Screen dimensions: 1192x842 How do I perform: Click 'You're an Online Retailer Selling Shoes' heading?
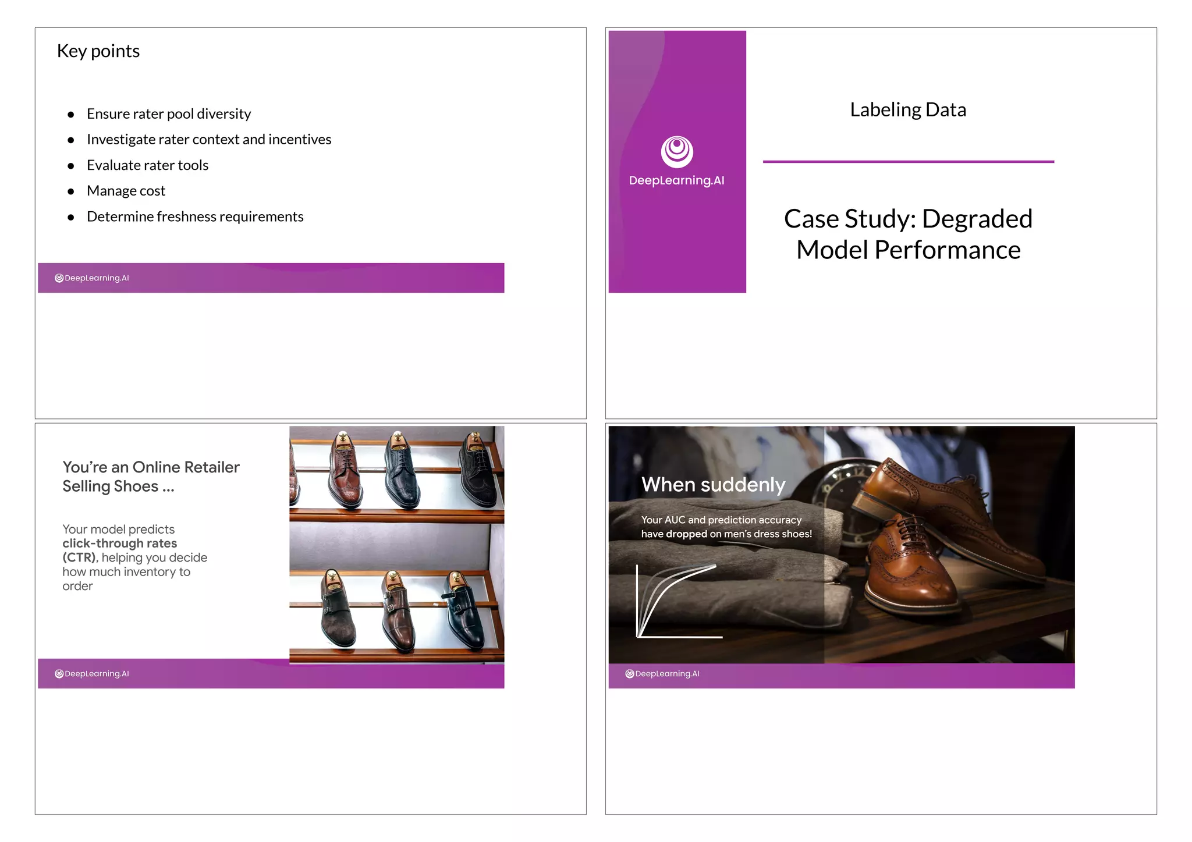(x=151, y=477)
